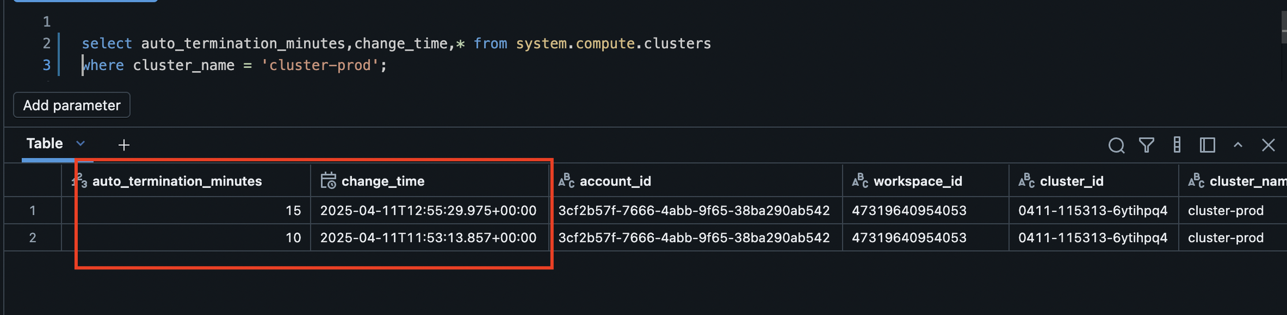
Task: Collapse results with the up chevron
Action: pos(1238,145)
